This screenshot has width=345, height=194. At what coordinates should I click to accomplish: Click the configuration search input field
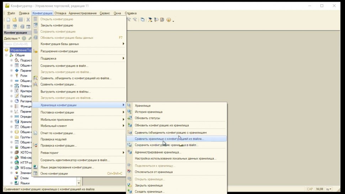click(16, 44)
